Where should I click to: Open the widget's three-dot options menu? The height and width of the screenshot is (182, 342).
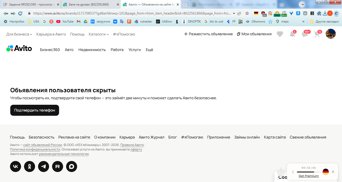point(293,172)
